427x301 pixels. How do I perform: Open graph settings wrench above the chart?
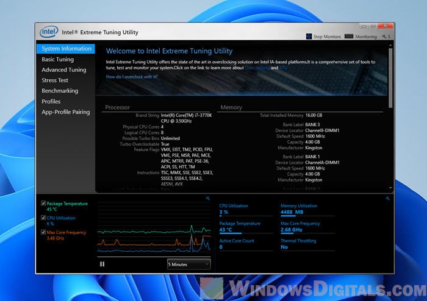pyautogui.click(x=208, y=198)
